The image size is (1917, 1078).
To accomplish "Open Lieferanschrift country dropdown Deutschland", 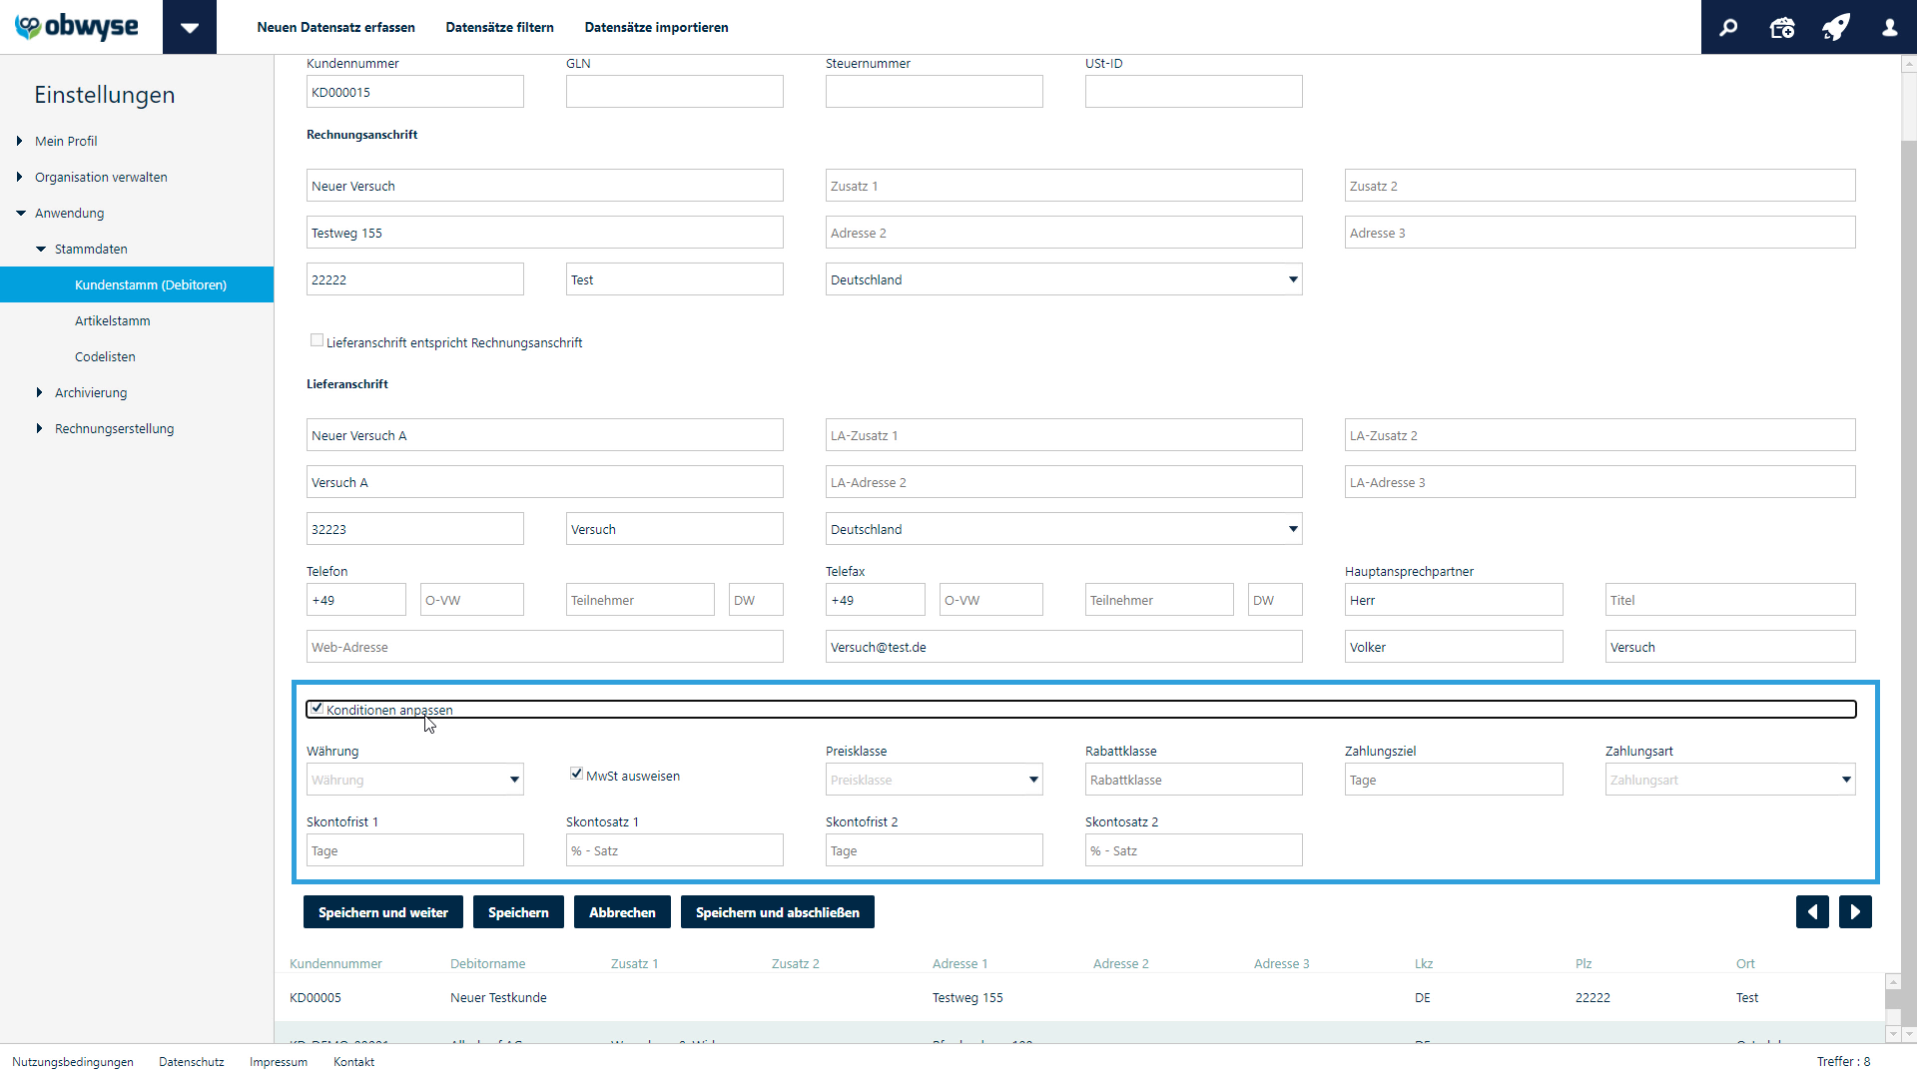I will pyautogui.click(x=1063, y=529).
